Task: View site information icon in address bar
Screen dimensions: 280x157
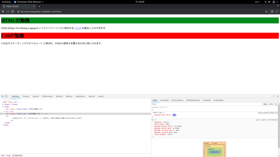Action: 18,11
